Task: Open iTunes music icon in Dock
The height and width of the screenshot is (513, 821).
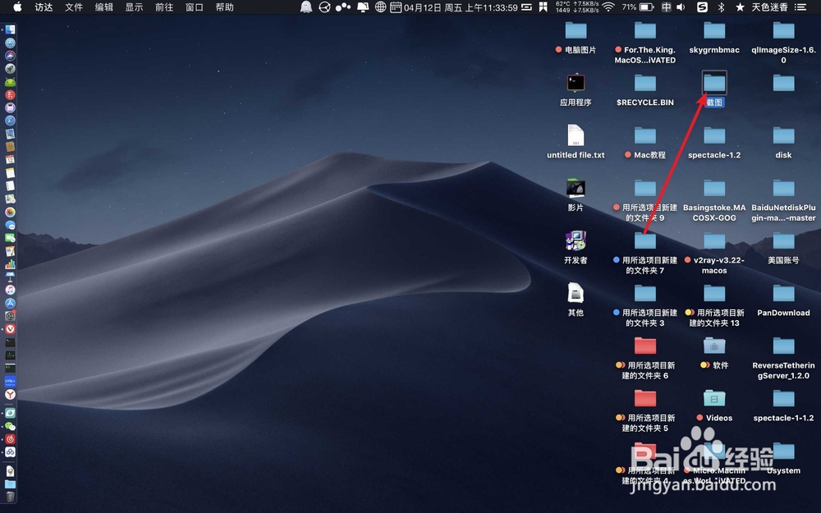Action: click(10, 290)
